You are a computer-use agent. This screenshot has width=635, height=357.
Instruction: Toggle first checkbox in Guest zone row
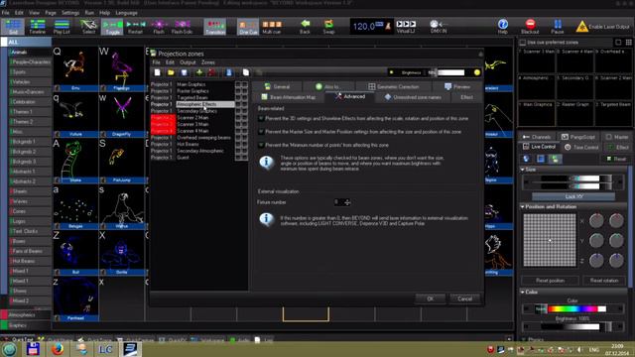point(238,158)
